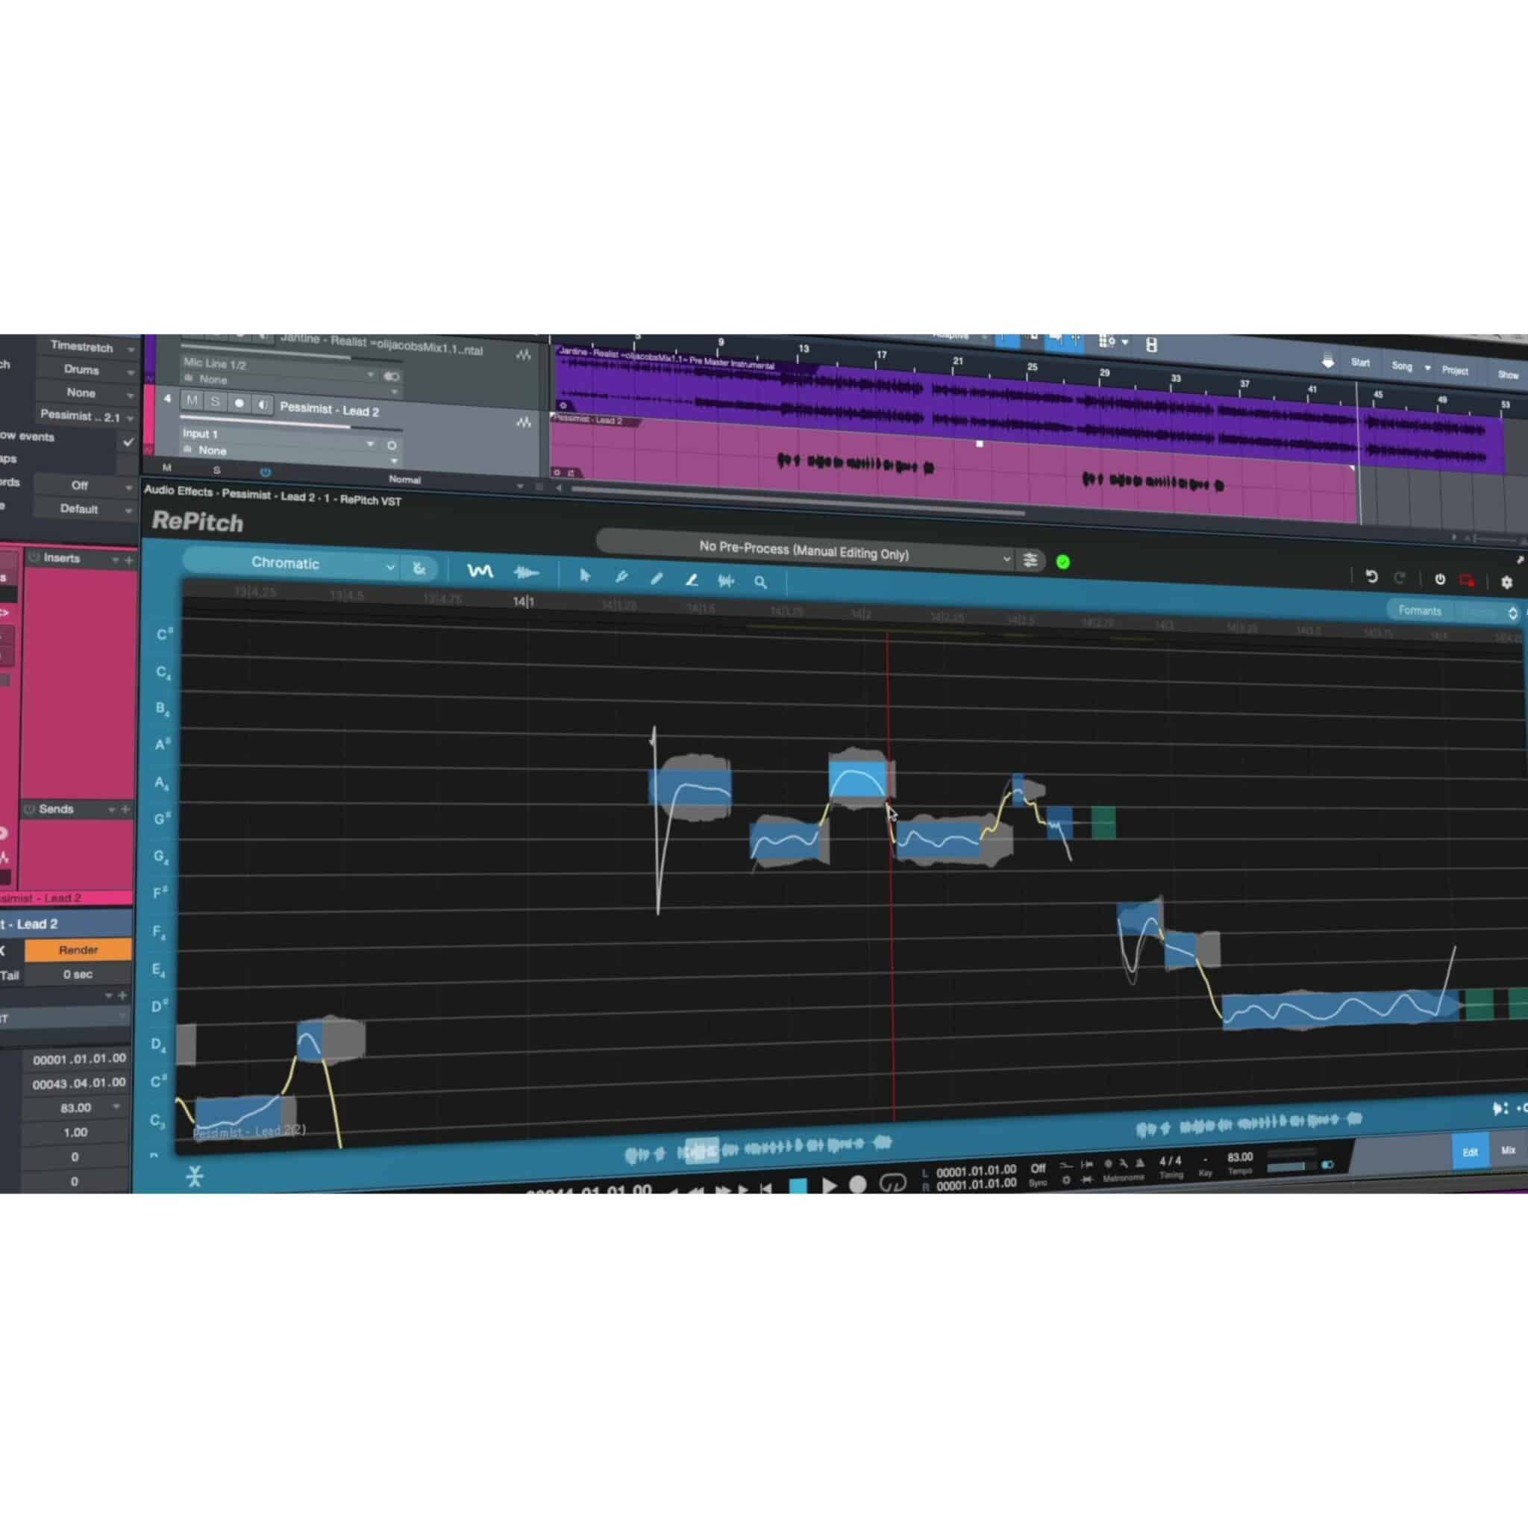
Task: Select the line draw tool in RePitch
Action: tap(691, 580)
